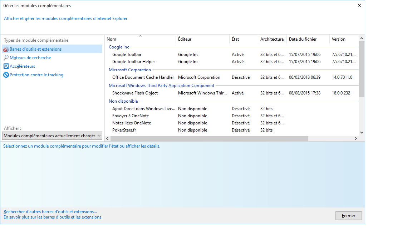
Task: Click version 14.0.7011.0 cell
Action: point(342,77)
